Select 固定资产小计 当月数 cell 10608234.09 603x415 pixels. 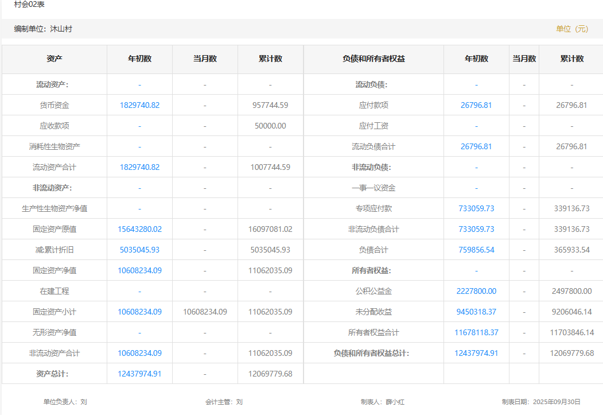tap(205, 312)
